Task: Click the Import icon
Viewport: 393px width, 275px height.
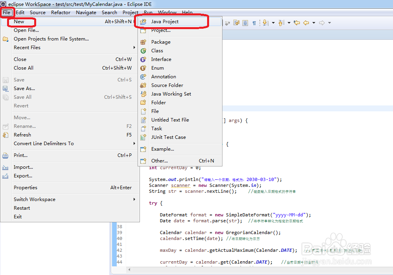Action: point(5,167)
